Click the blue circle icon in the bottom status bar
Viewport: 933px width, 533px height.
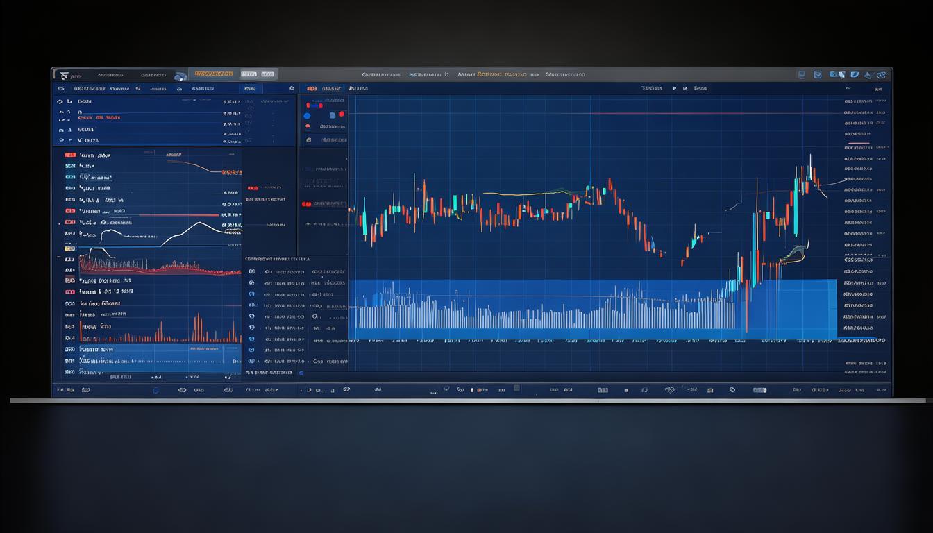[155, 391]
